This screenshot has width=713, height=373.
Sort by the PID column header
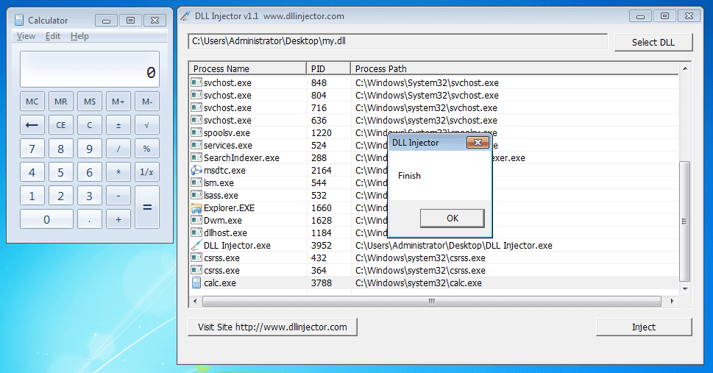pos(328,68)
